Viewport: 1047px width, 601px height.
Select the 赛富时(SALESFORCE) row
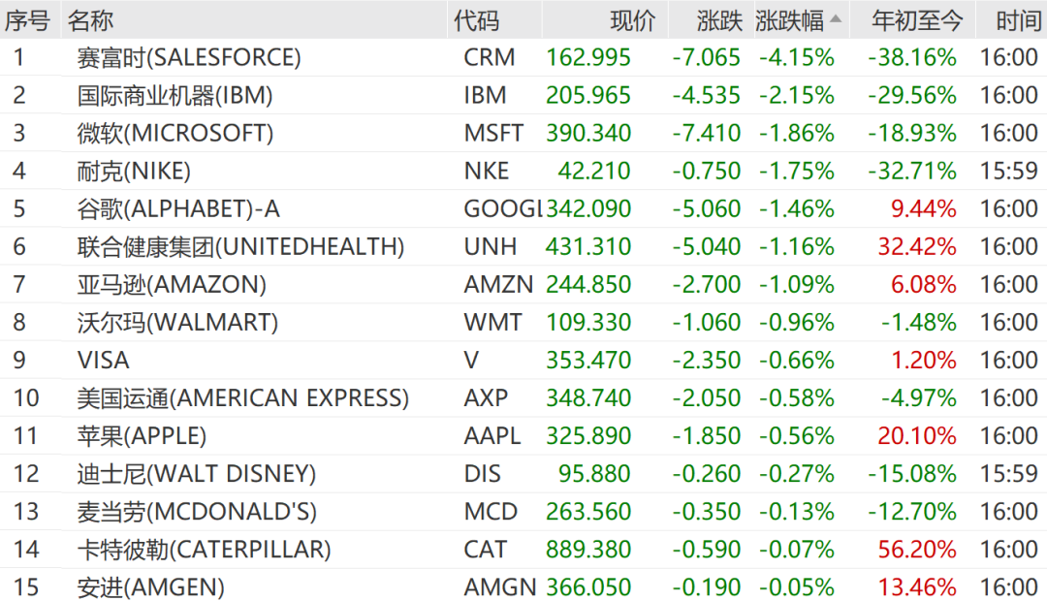point(523,57)
